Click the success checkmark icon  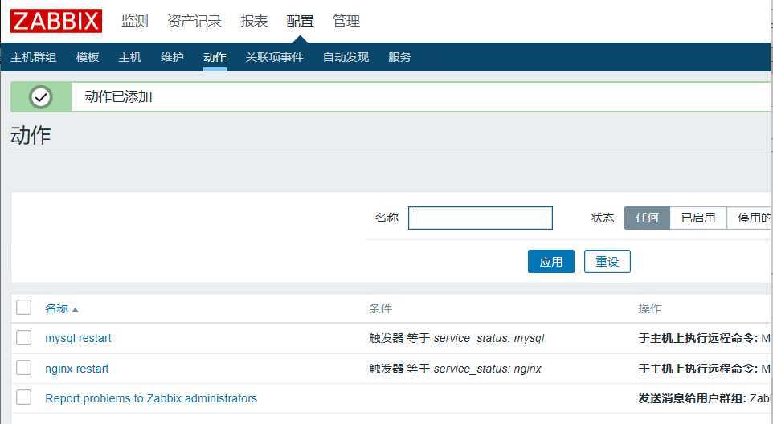coord(41,97)
